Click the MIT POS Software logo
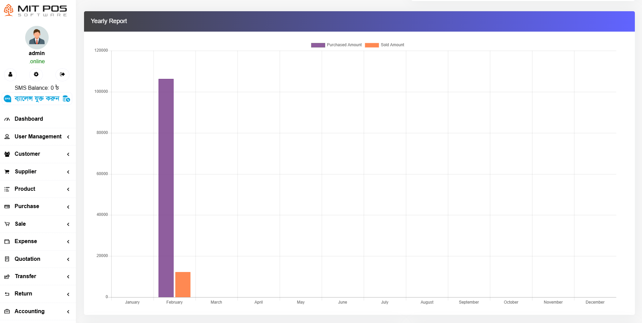Viewport: 642px width, 323px height. pos(35,10)
